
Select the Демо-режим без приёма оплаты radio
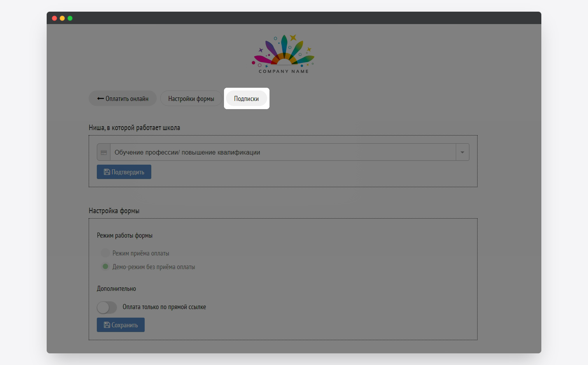tap(105, 267)
